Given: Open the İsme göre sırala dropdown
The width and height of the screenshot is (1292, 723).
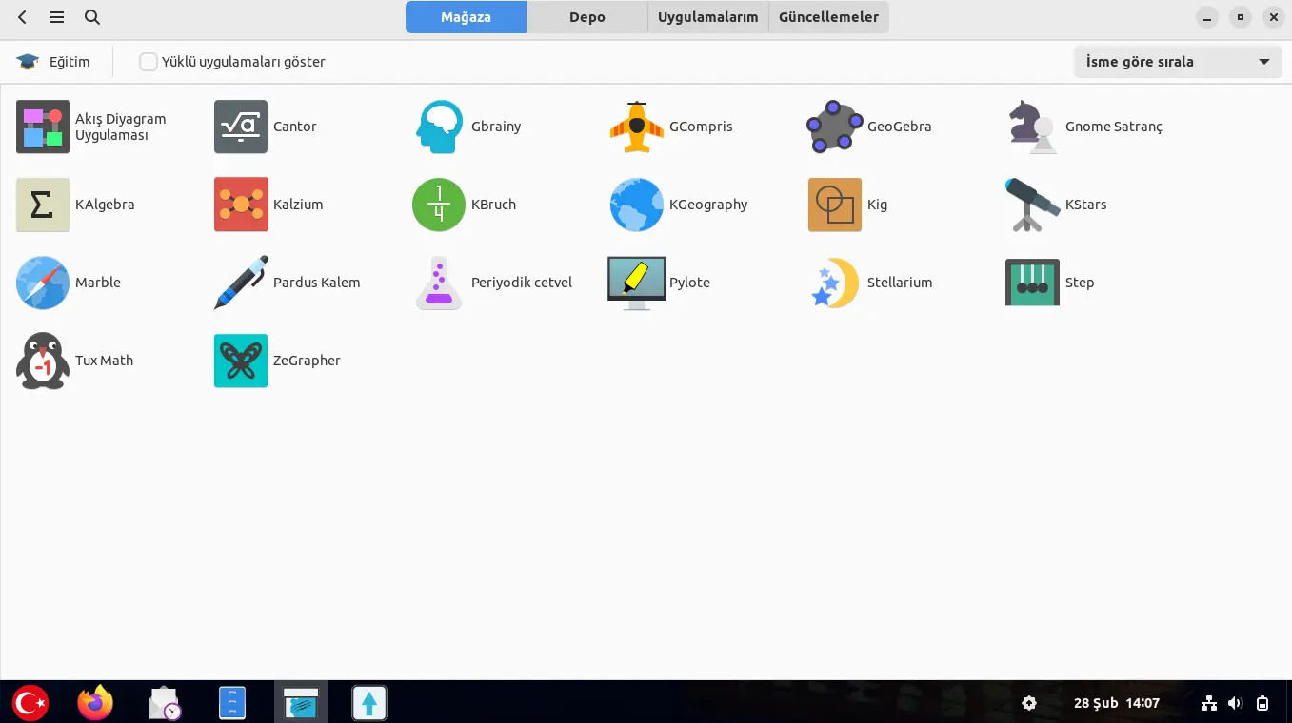Looking at the screenshot, I should [x=1177, y=62].
